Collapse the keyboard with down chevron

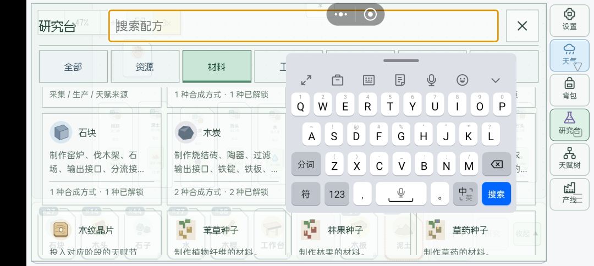pyautogui.click(x=496, y=80)
